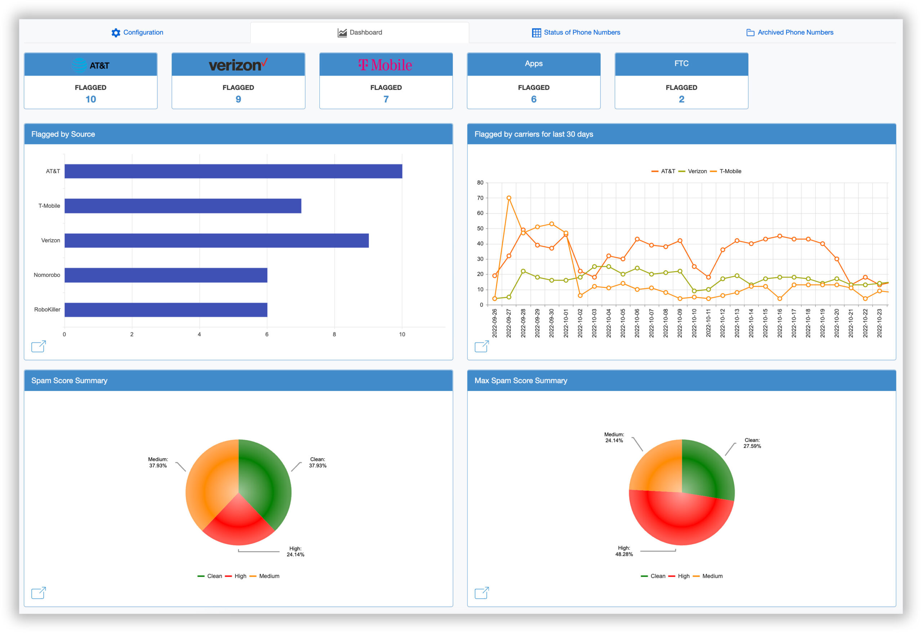Click T-Mobile flagged count 7
Viewport: 922px width, 633px height.
click(x=386, y=99)
